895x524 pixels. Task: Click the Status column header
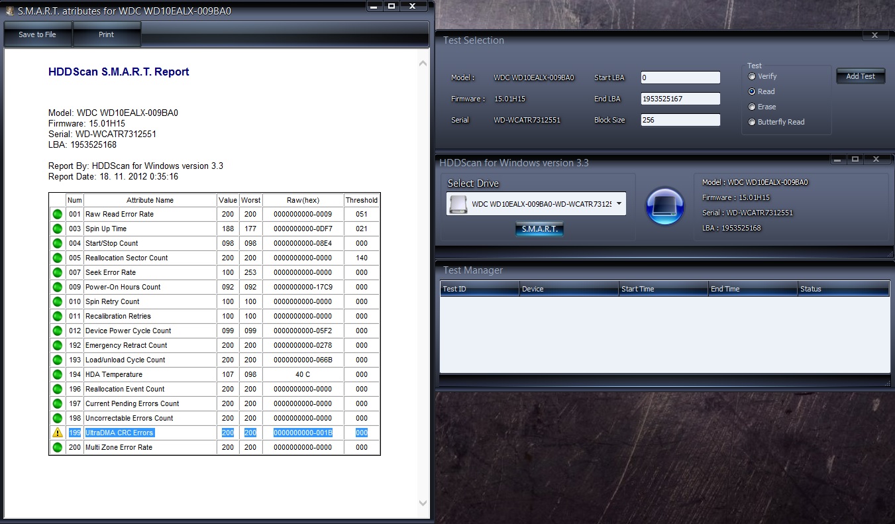843,289
